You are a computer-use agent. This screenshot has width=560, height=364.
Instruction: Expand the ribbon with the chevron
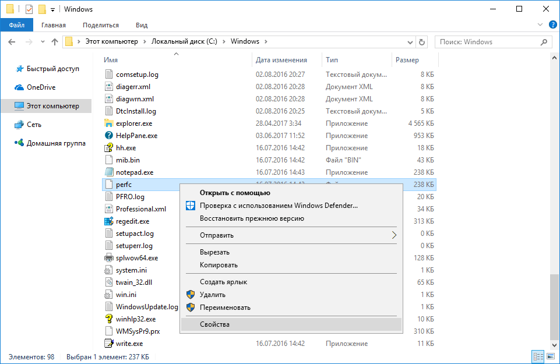pyautogui.click(x=540, y=24)
